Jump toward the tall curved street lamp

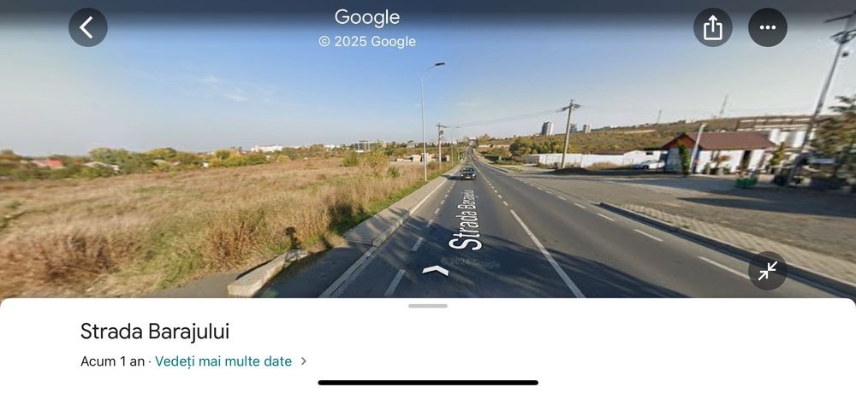pyautogui.click(x=425, y=121)
